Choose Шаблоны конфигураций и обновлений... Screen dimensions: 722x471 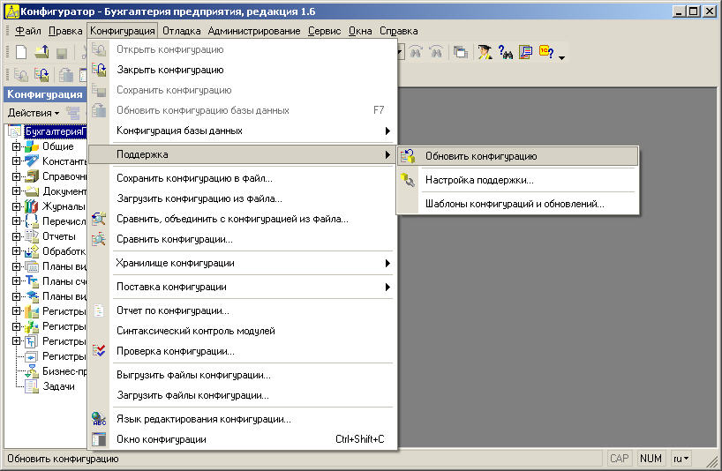(517, 204)
